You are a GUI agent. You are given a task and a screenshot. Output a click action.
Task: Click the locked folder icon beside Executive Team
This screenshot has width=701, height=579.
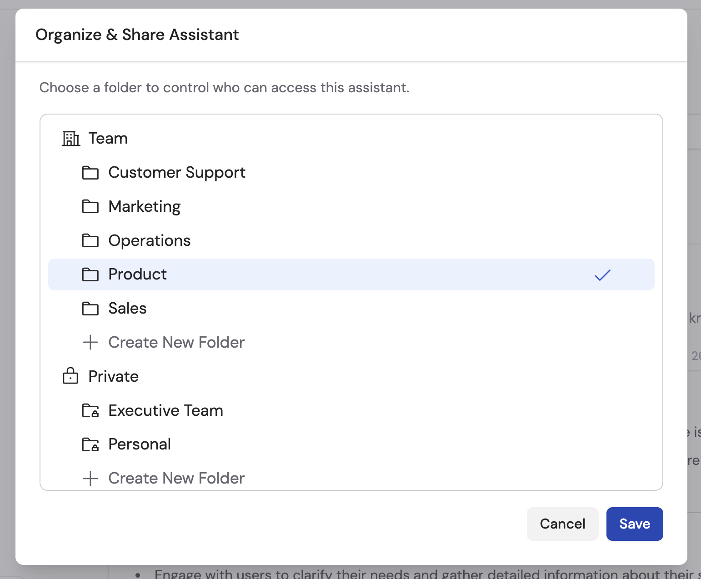[x=90, y=410]
